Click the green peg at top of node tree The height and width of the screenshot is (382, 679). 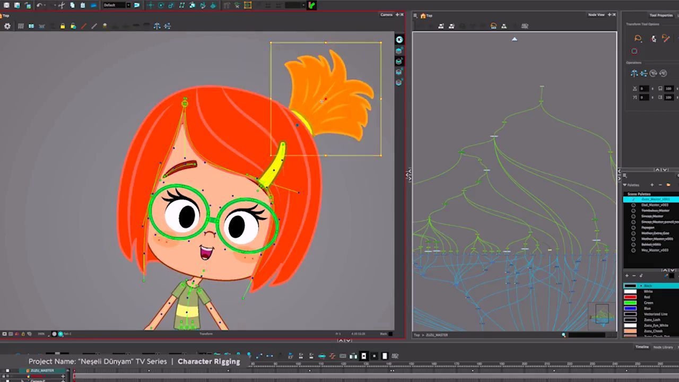[542, 86]
